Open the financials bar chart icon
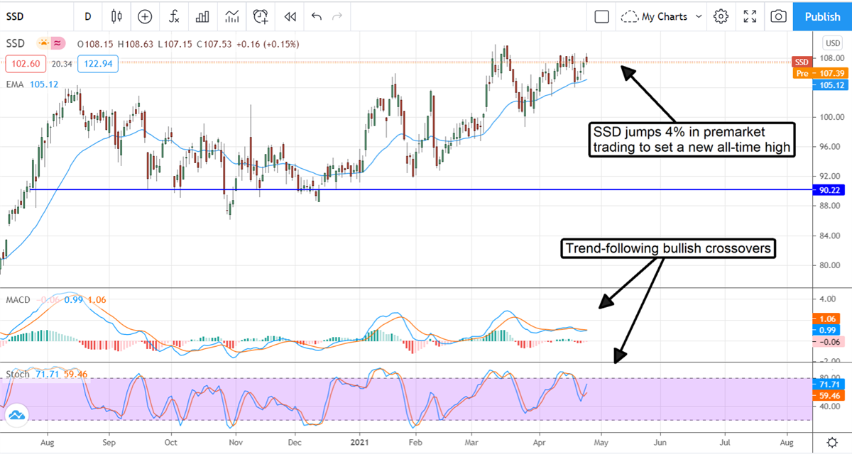 [x=203, y=16]
